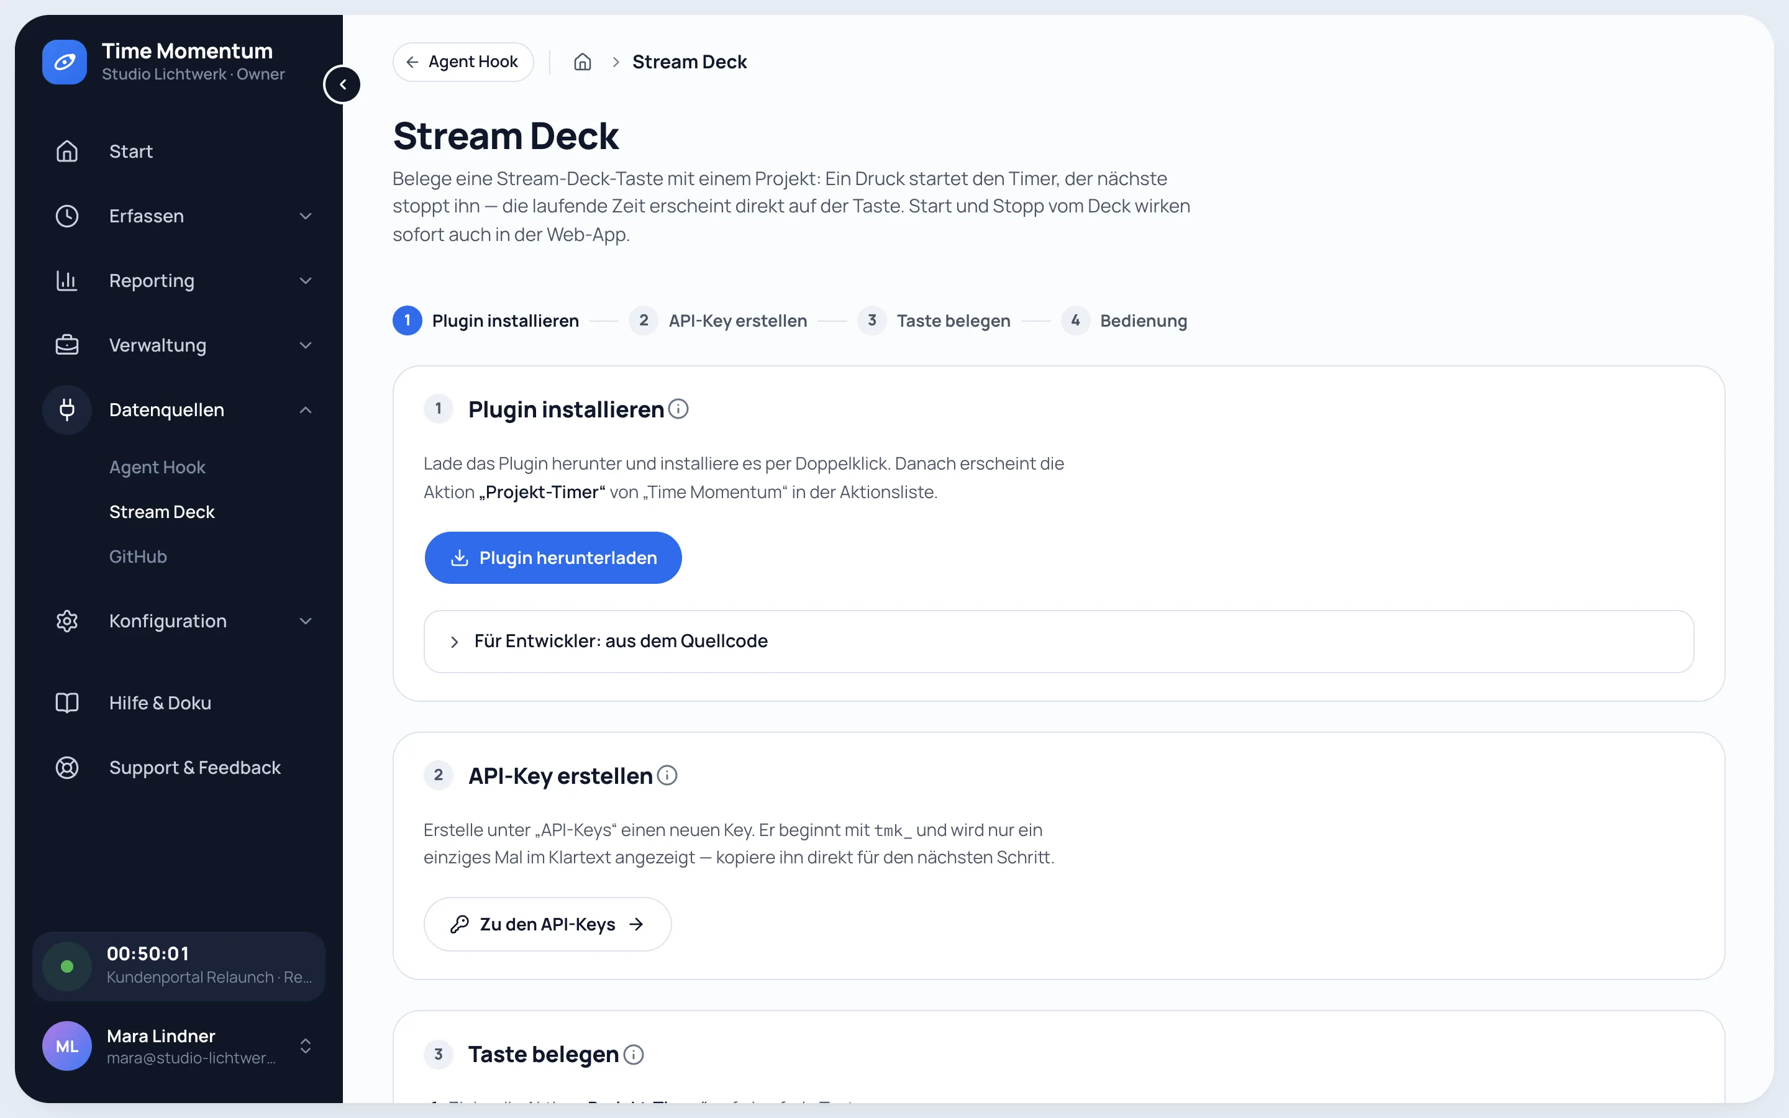
Task: Click the Time Momentum logo icon
Action: (65, 62)
